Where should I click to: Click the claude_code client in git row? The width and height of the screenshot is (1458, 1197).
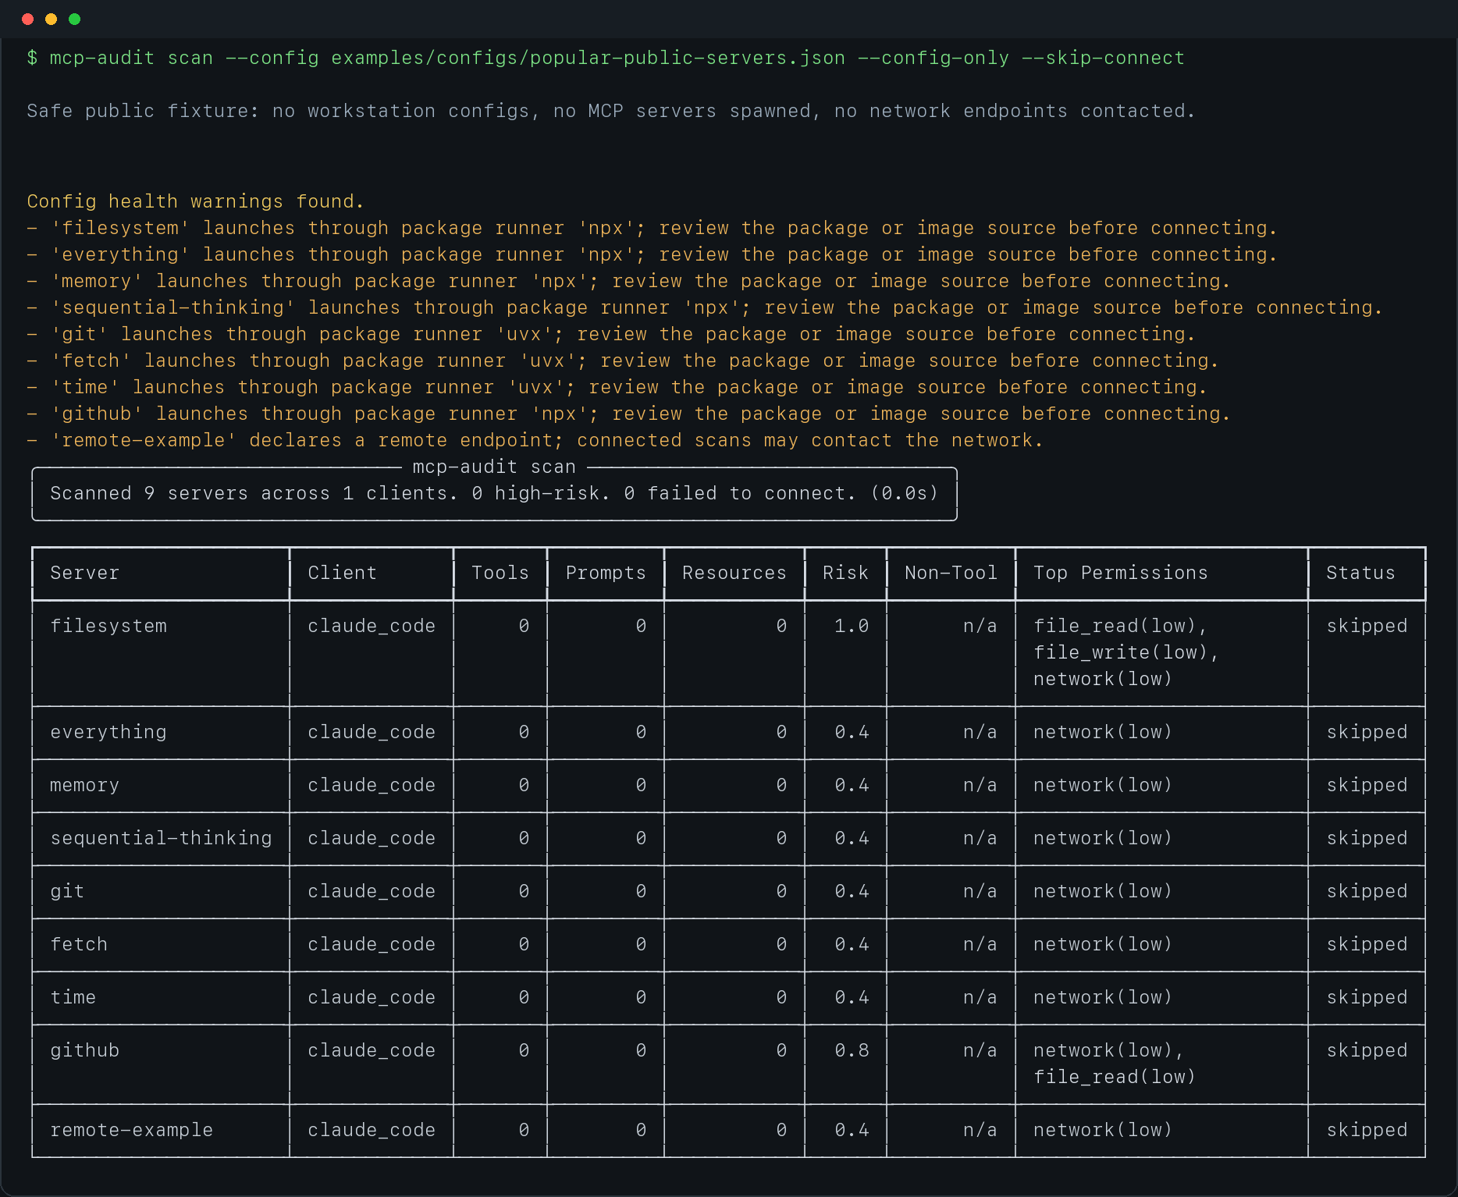(x=372, y=891)
